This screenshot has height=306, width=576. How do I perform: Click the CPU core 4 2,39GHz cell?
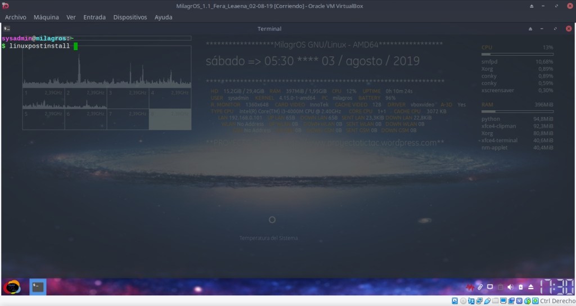pos(170,98)
